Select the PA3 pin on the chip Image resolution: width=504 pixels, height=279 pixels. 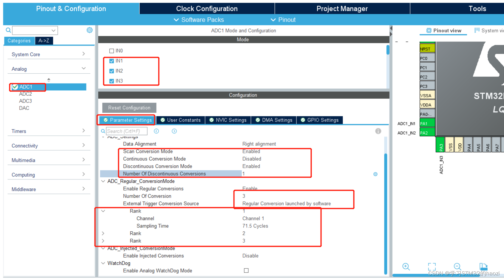coord(440,145)
